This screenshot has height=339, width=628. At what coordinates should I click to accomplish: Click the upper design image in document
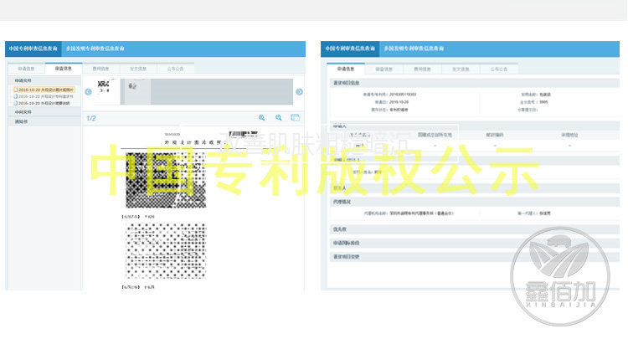[166, 179]
